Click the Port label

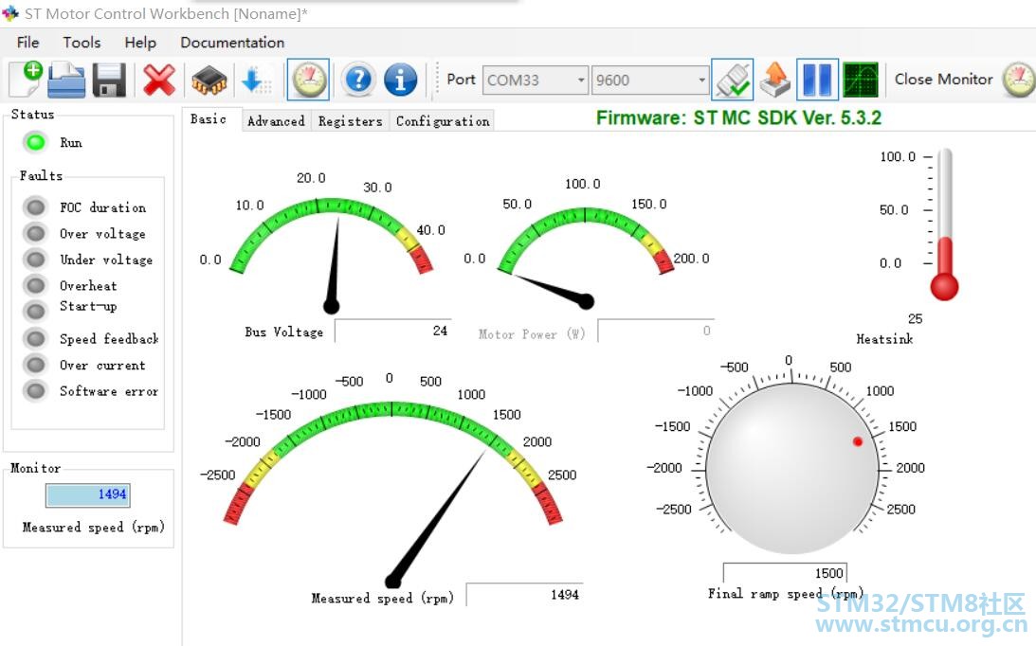461,80
